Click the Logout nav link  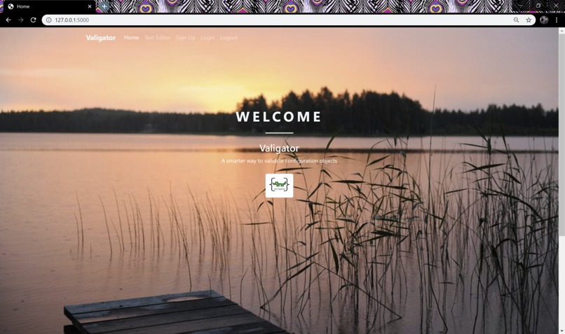pyautogui.click(x=229, y=37)
